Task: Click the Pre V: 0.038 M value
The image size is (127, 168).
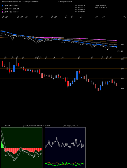Action: [x=101, y=8]
